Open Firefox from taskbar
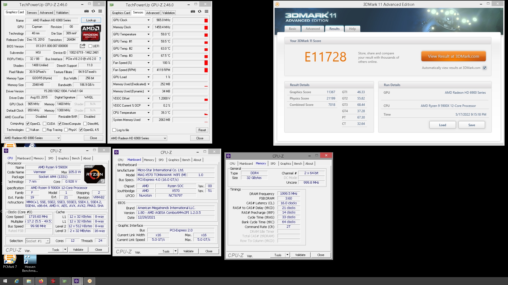The width and height of the screenshot is (508, 285). pyautogui.click(x=41, y=281)
